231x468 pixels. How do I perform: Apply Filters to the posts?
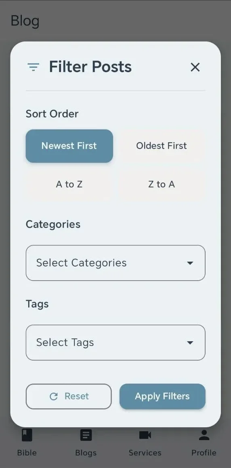pyautogui.click(x=162, y=397)
